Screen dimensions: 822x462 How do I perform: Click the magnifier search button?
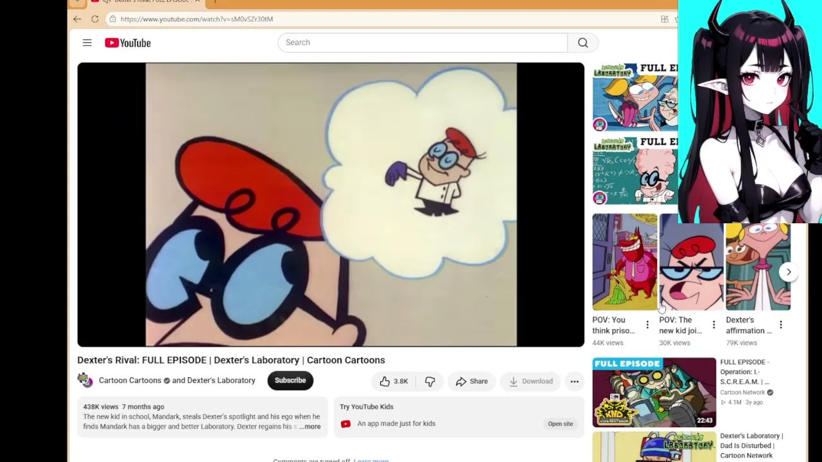pyautogui.click(x=583, y=42)
